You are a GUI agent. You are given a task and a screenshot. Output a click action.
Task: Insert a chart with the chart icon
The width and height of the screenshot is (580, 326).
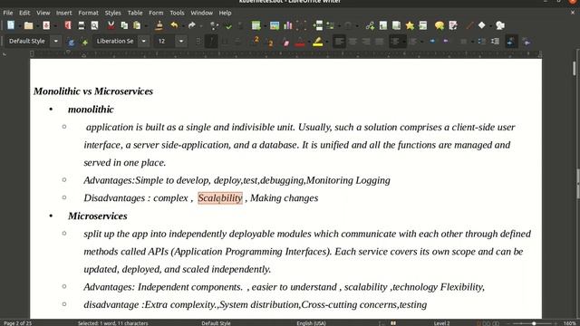[x=288, y=25]
